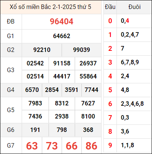Click the G3 number 55864
The width and height of the screenshot is (152, 154).
pyautogui.click(x=88, y=76)
